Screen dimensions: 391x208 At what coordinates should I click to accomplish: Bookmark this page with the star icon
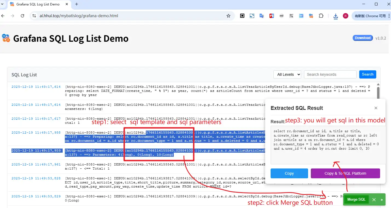(228, 16)
